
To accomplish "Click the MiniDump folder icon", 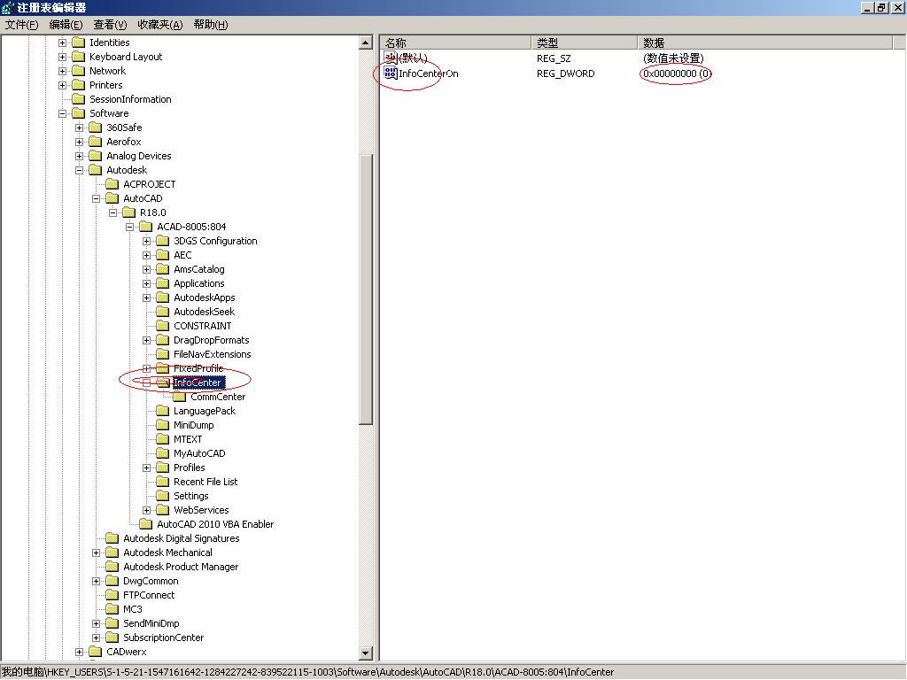I will pos(163,425).
